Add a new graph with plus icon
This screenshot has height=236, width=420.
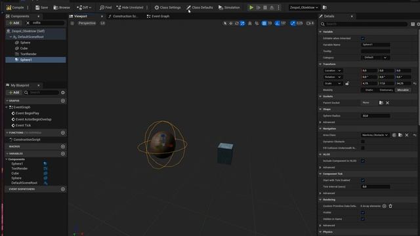pos(63,101)
